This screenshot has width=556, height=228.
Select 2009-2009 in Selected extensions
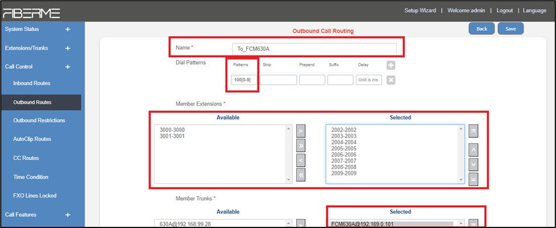click(x=343, y=173)
